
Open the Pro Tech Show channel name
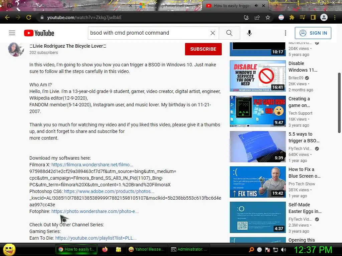point(302,184)
